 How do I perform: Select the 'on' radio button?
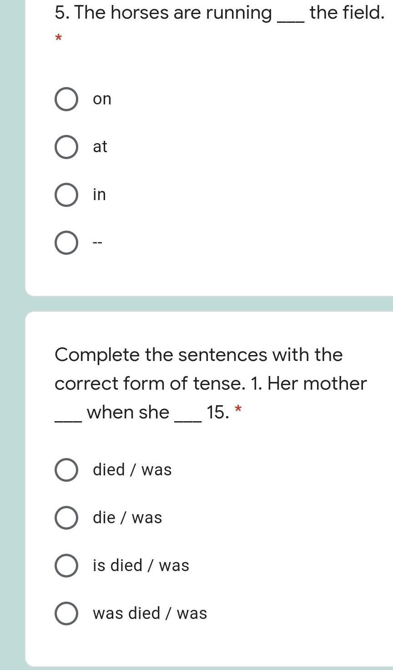(x=66, y=99)
